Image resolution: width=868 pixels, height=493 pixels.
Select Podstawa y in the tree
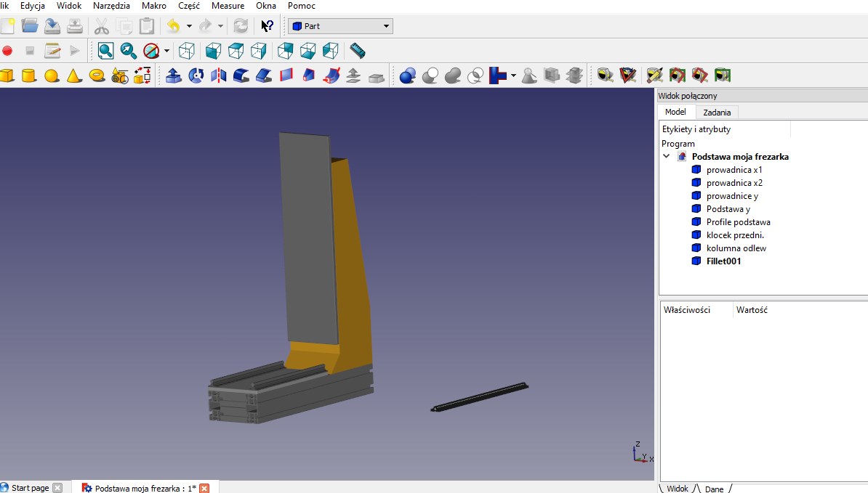click(x=728, y=209)
